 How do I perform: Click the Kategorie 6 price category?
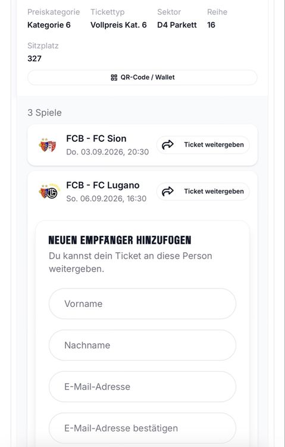49,25
